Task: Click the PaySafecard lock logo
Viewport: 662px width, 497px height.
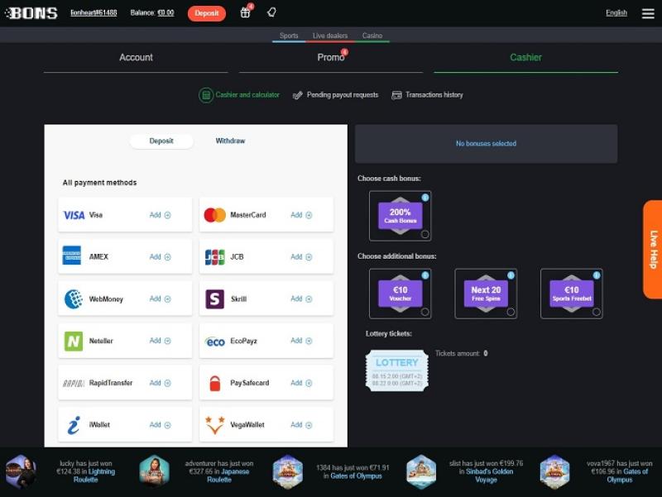Action: 215,383
